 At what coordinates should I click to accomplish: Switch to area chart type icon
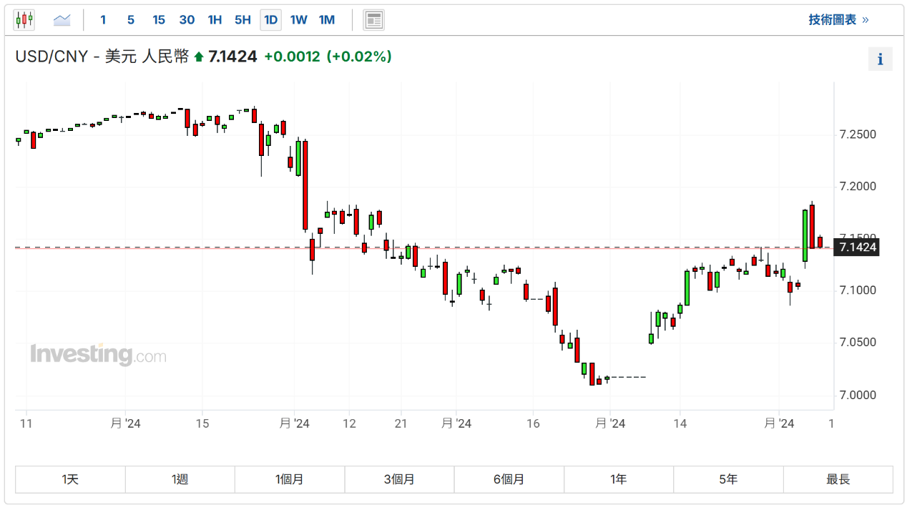coord(62,20)
